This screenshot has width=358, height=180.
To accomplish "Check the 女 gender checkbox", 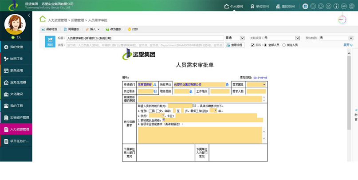I will [157, 111].
